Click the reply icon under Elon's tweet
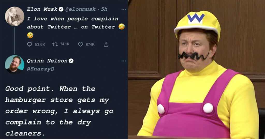The width and height of the screenshot is (265, 139). (x=30, y=44)
